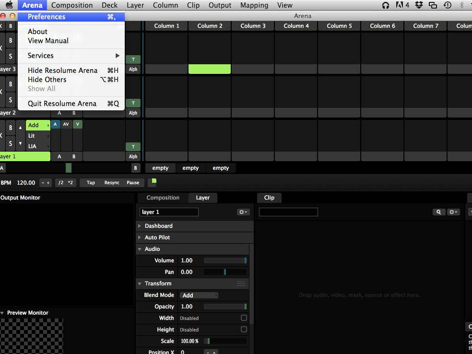Enable layer 1 AV mode
The width and height of the screenshot is (472, 354).
pos(66,124)
